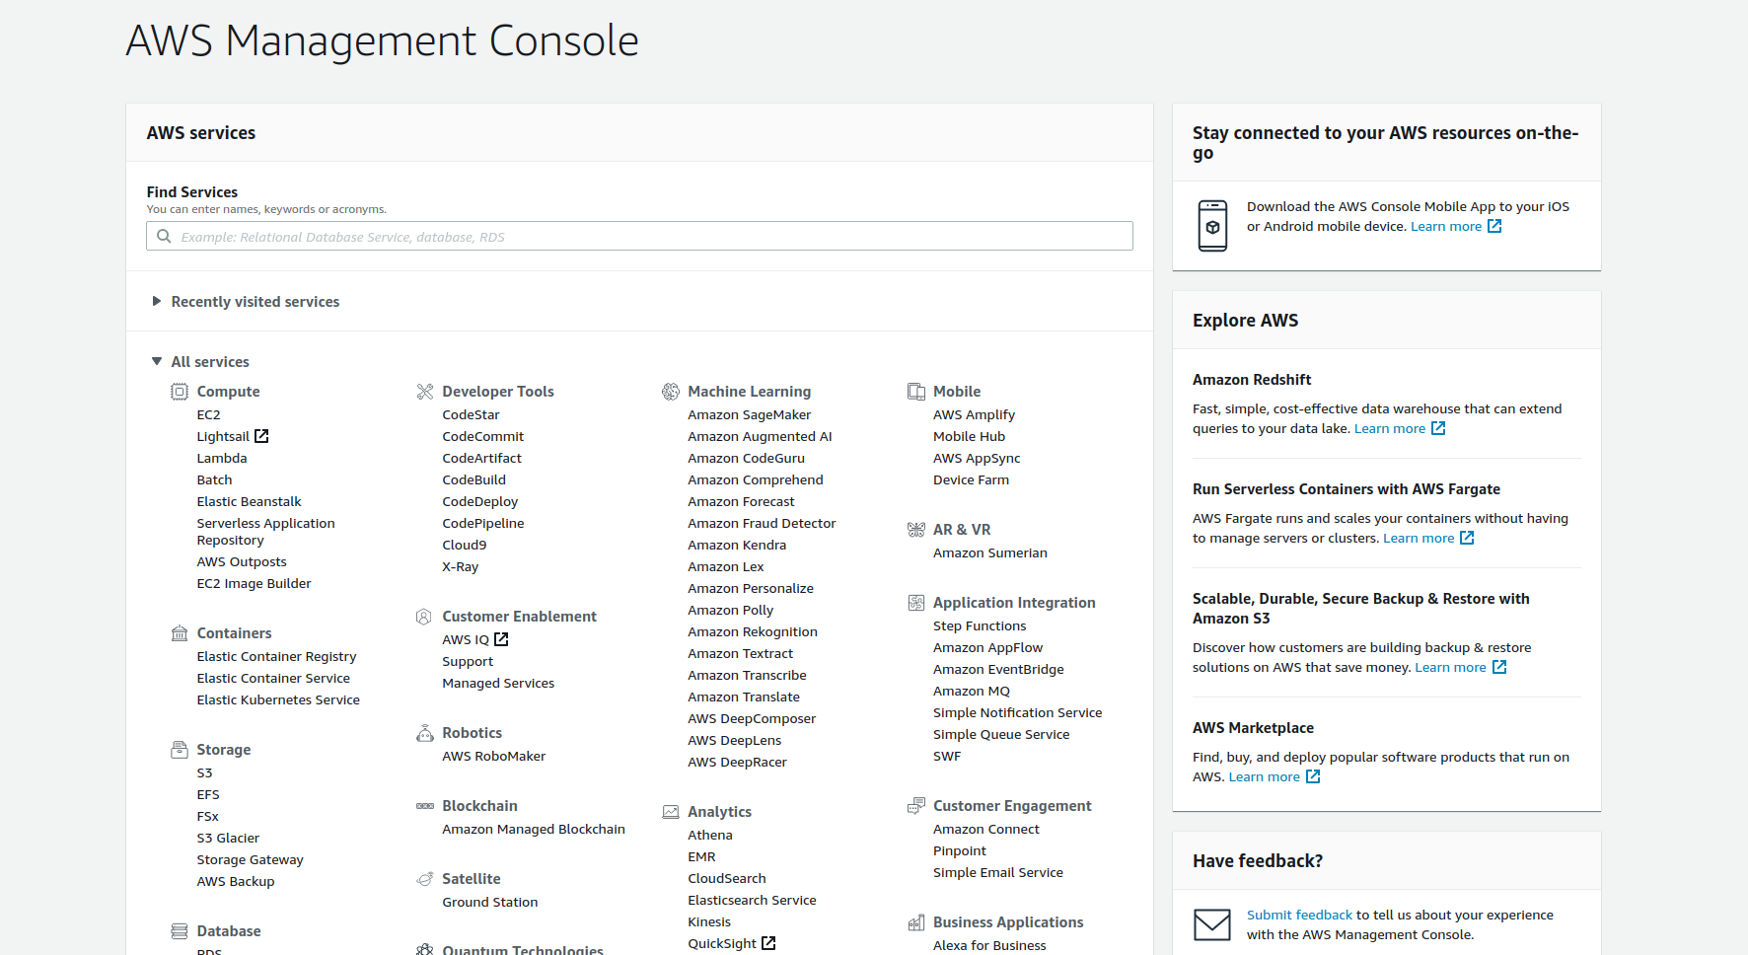The image size is (1748, 955).
Task: Click the Customer Enablement category icon
Action: click(x=424, y=617)
